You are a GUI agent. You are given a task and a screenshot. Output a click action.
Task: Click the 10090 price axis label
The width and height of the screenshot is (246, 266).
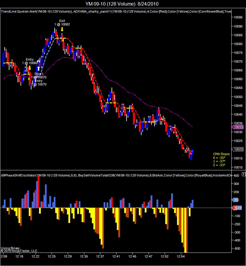(238, 26)
